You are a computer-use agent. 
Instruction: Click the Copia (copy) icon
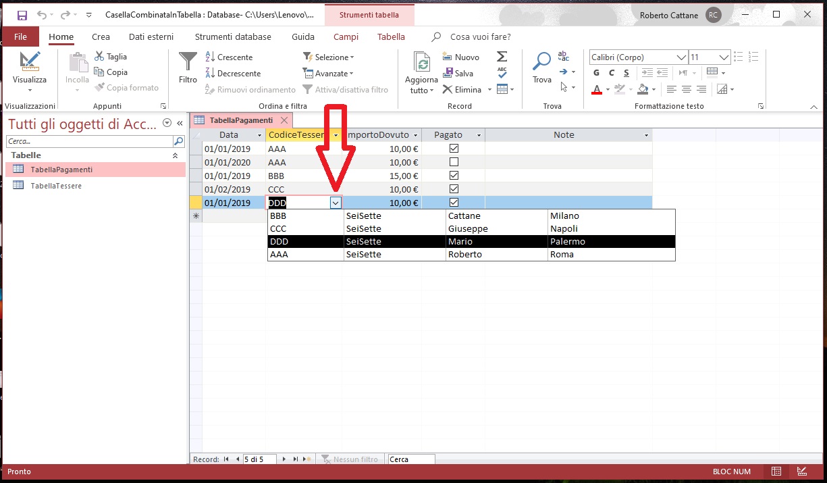point(99,72)
